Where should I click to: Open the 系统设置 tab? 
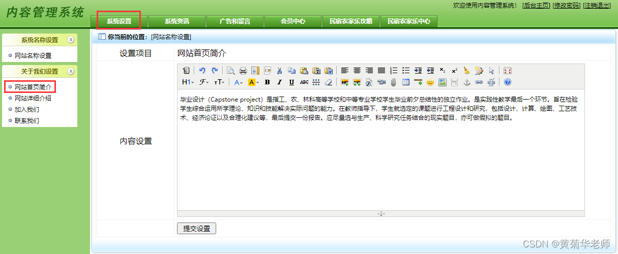click(119, 21)
